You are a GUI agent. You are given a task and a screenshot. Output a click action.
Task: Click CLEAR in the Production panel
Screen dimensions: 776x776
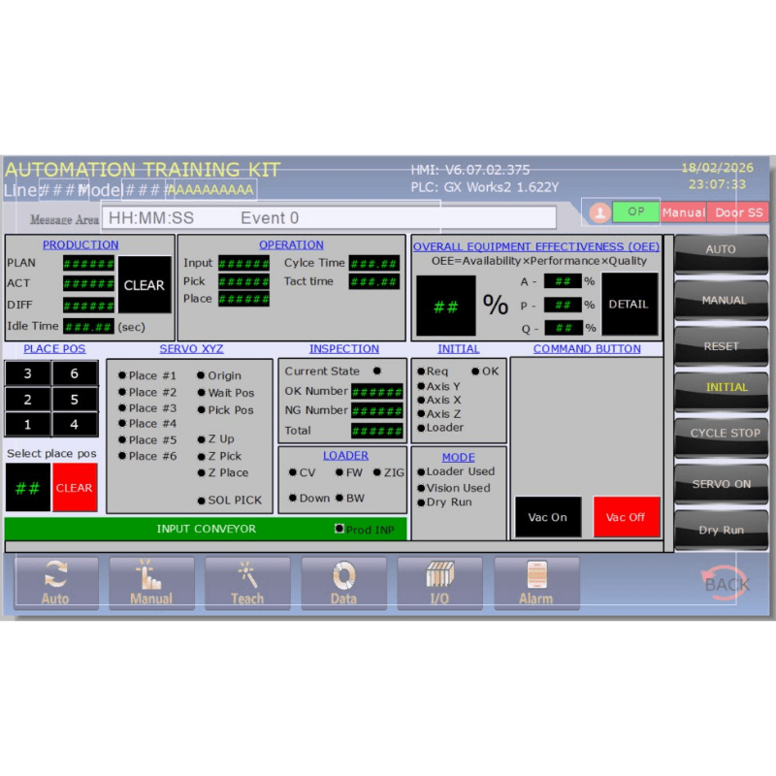click(x=145, y=285)
